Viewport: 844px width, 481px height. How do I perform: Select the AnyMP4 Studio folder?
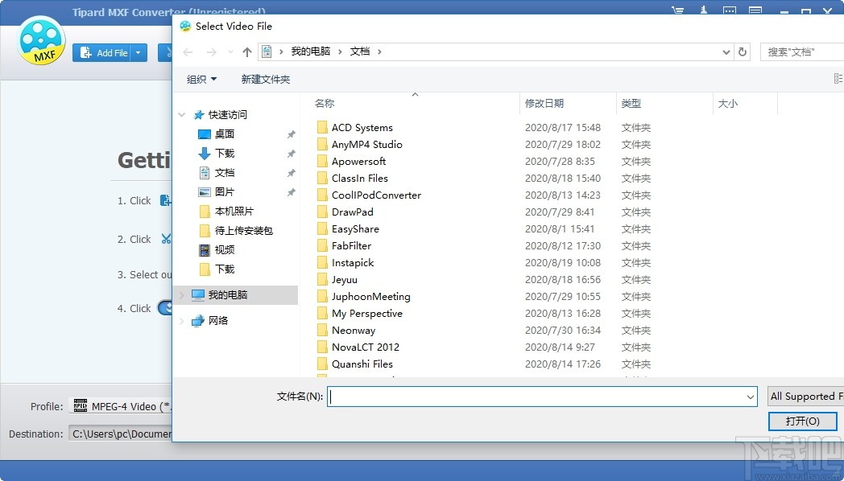[367, 144]
